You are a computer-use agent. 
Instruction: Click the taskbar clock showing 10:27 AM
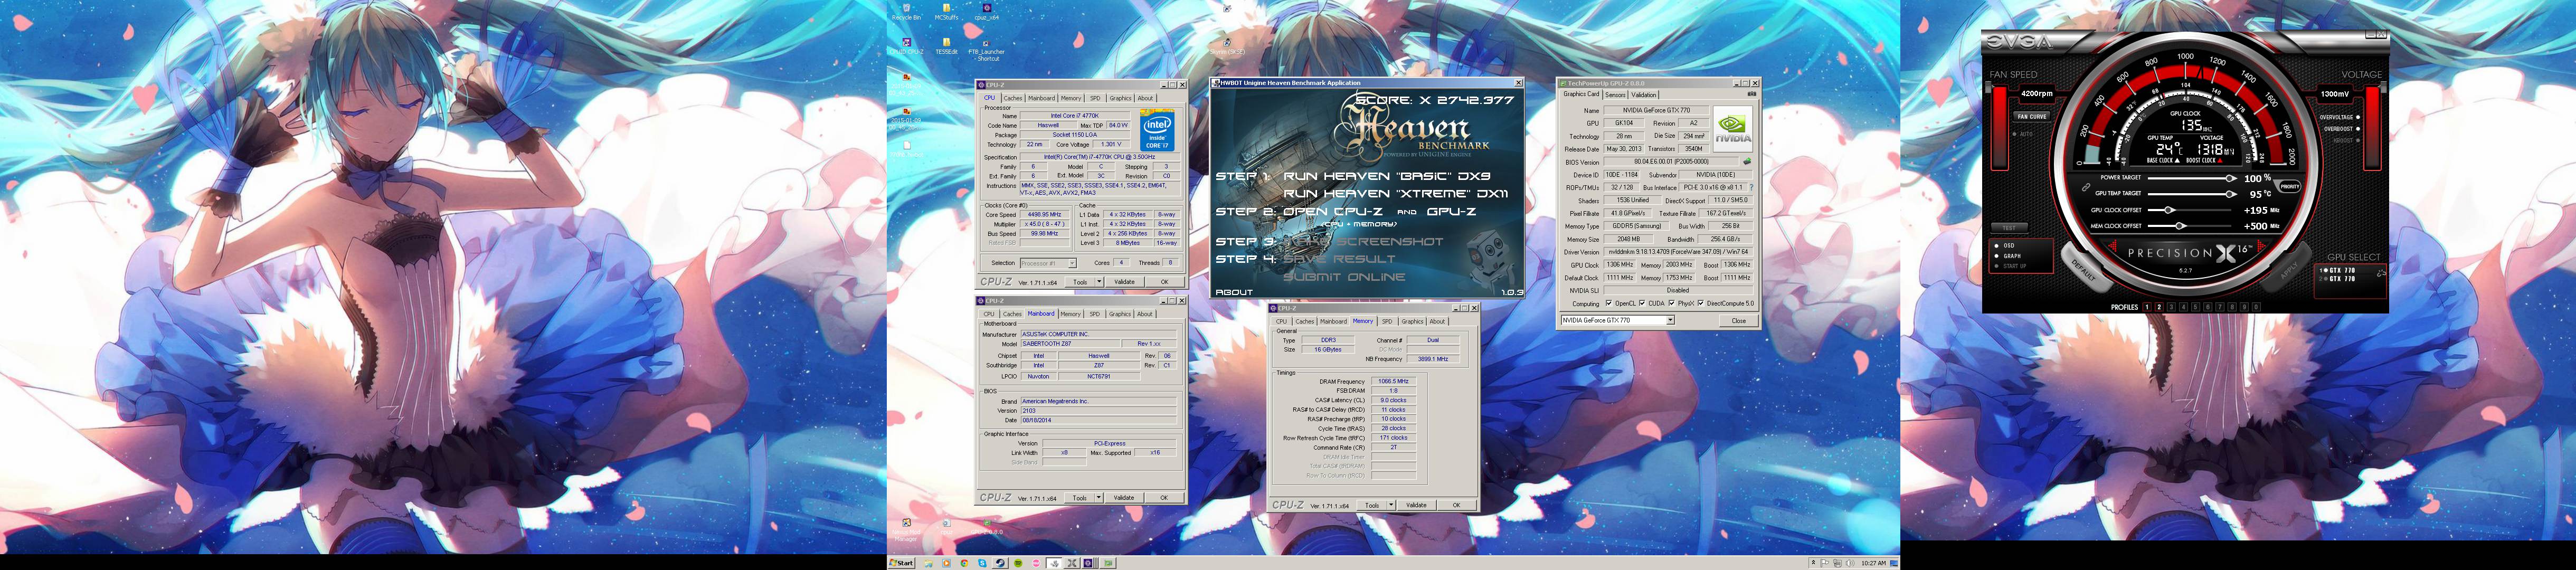pos(1874,563)
